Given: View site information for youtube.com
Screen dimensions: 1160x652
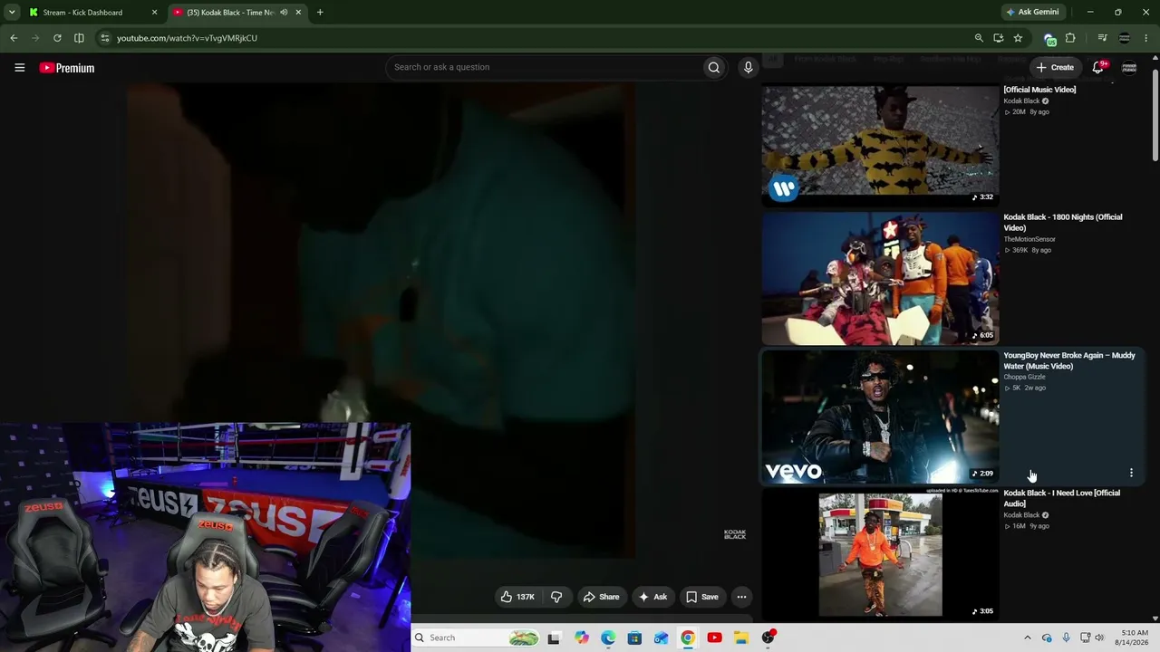Looking at the screenshot, I should click(105, 38).
